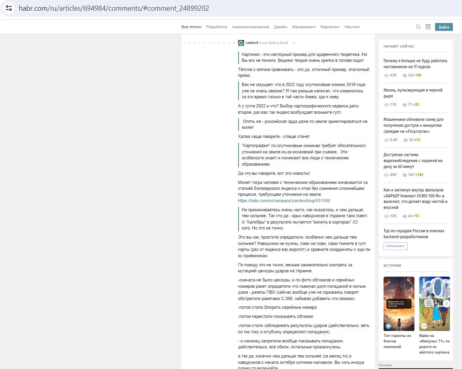Go to the Администрирование section
462x369 pixels.
coord(250,27)
